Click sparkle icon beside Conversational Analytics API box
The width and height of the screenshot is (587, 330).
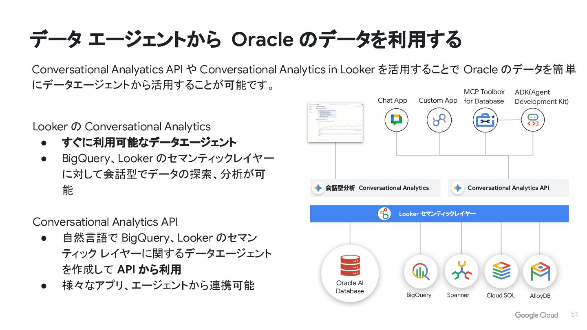click(x=458, y=188)
